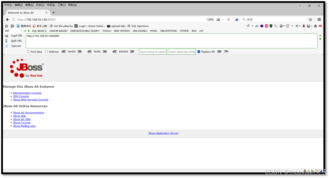329x178 pixels.
Task: Open the downloads arrow icon
Action: pyautogui.click(x=304, y=26)
